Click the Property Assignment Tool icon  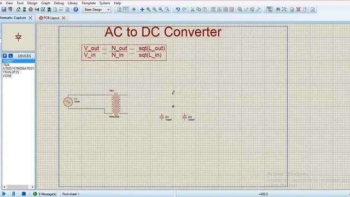point(284,9)
